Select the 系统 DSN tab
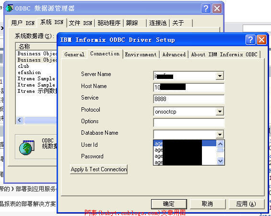The width and height of the screenshot is (271, 216). (x=52, y=22)
